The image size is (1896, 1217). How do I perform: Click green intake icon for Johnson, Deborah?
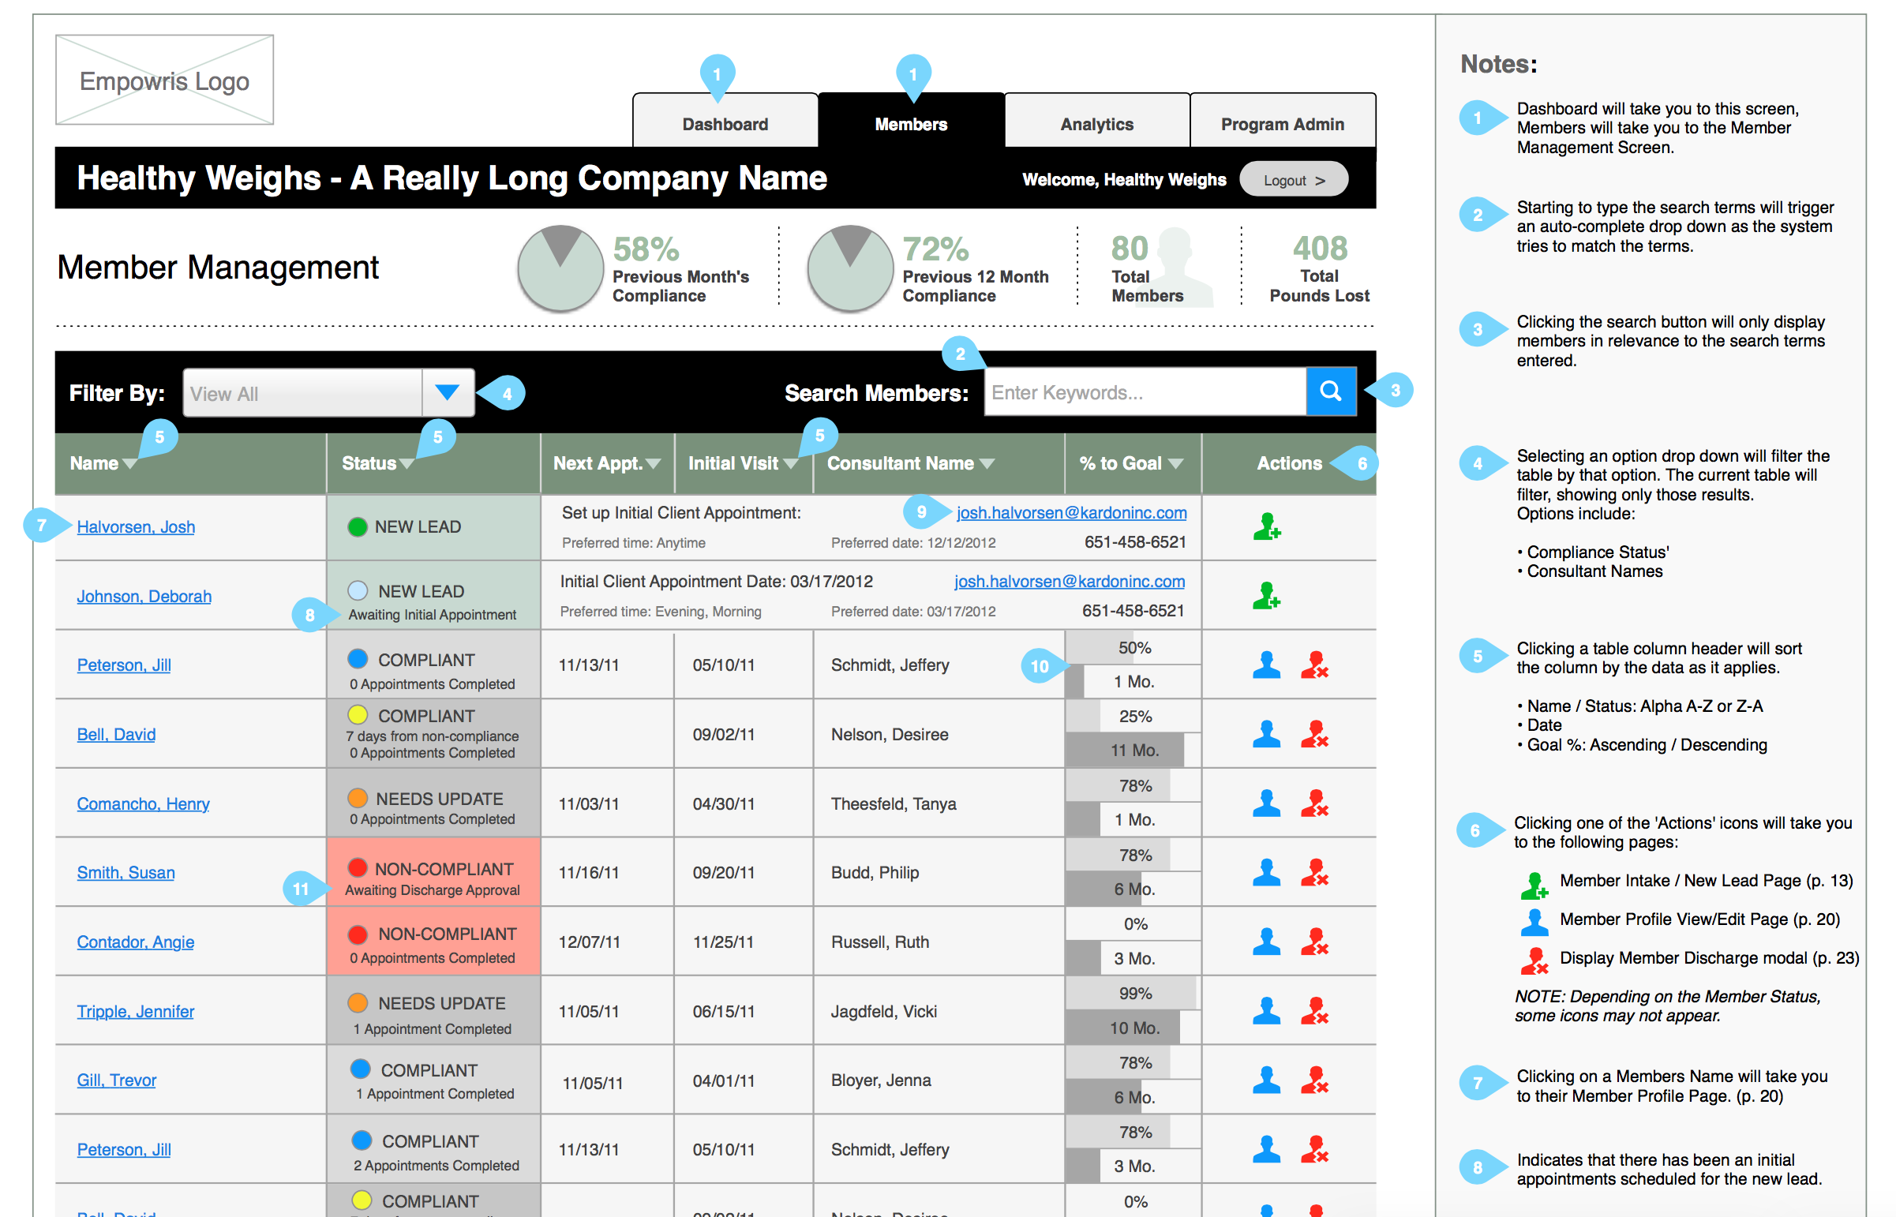[x=1266, y=595]
